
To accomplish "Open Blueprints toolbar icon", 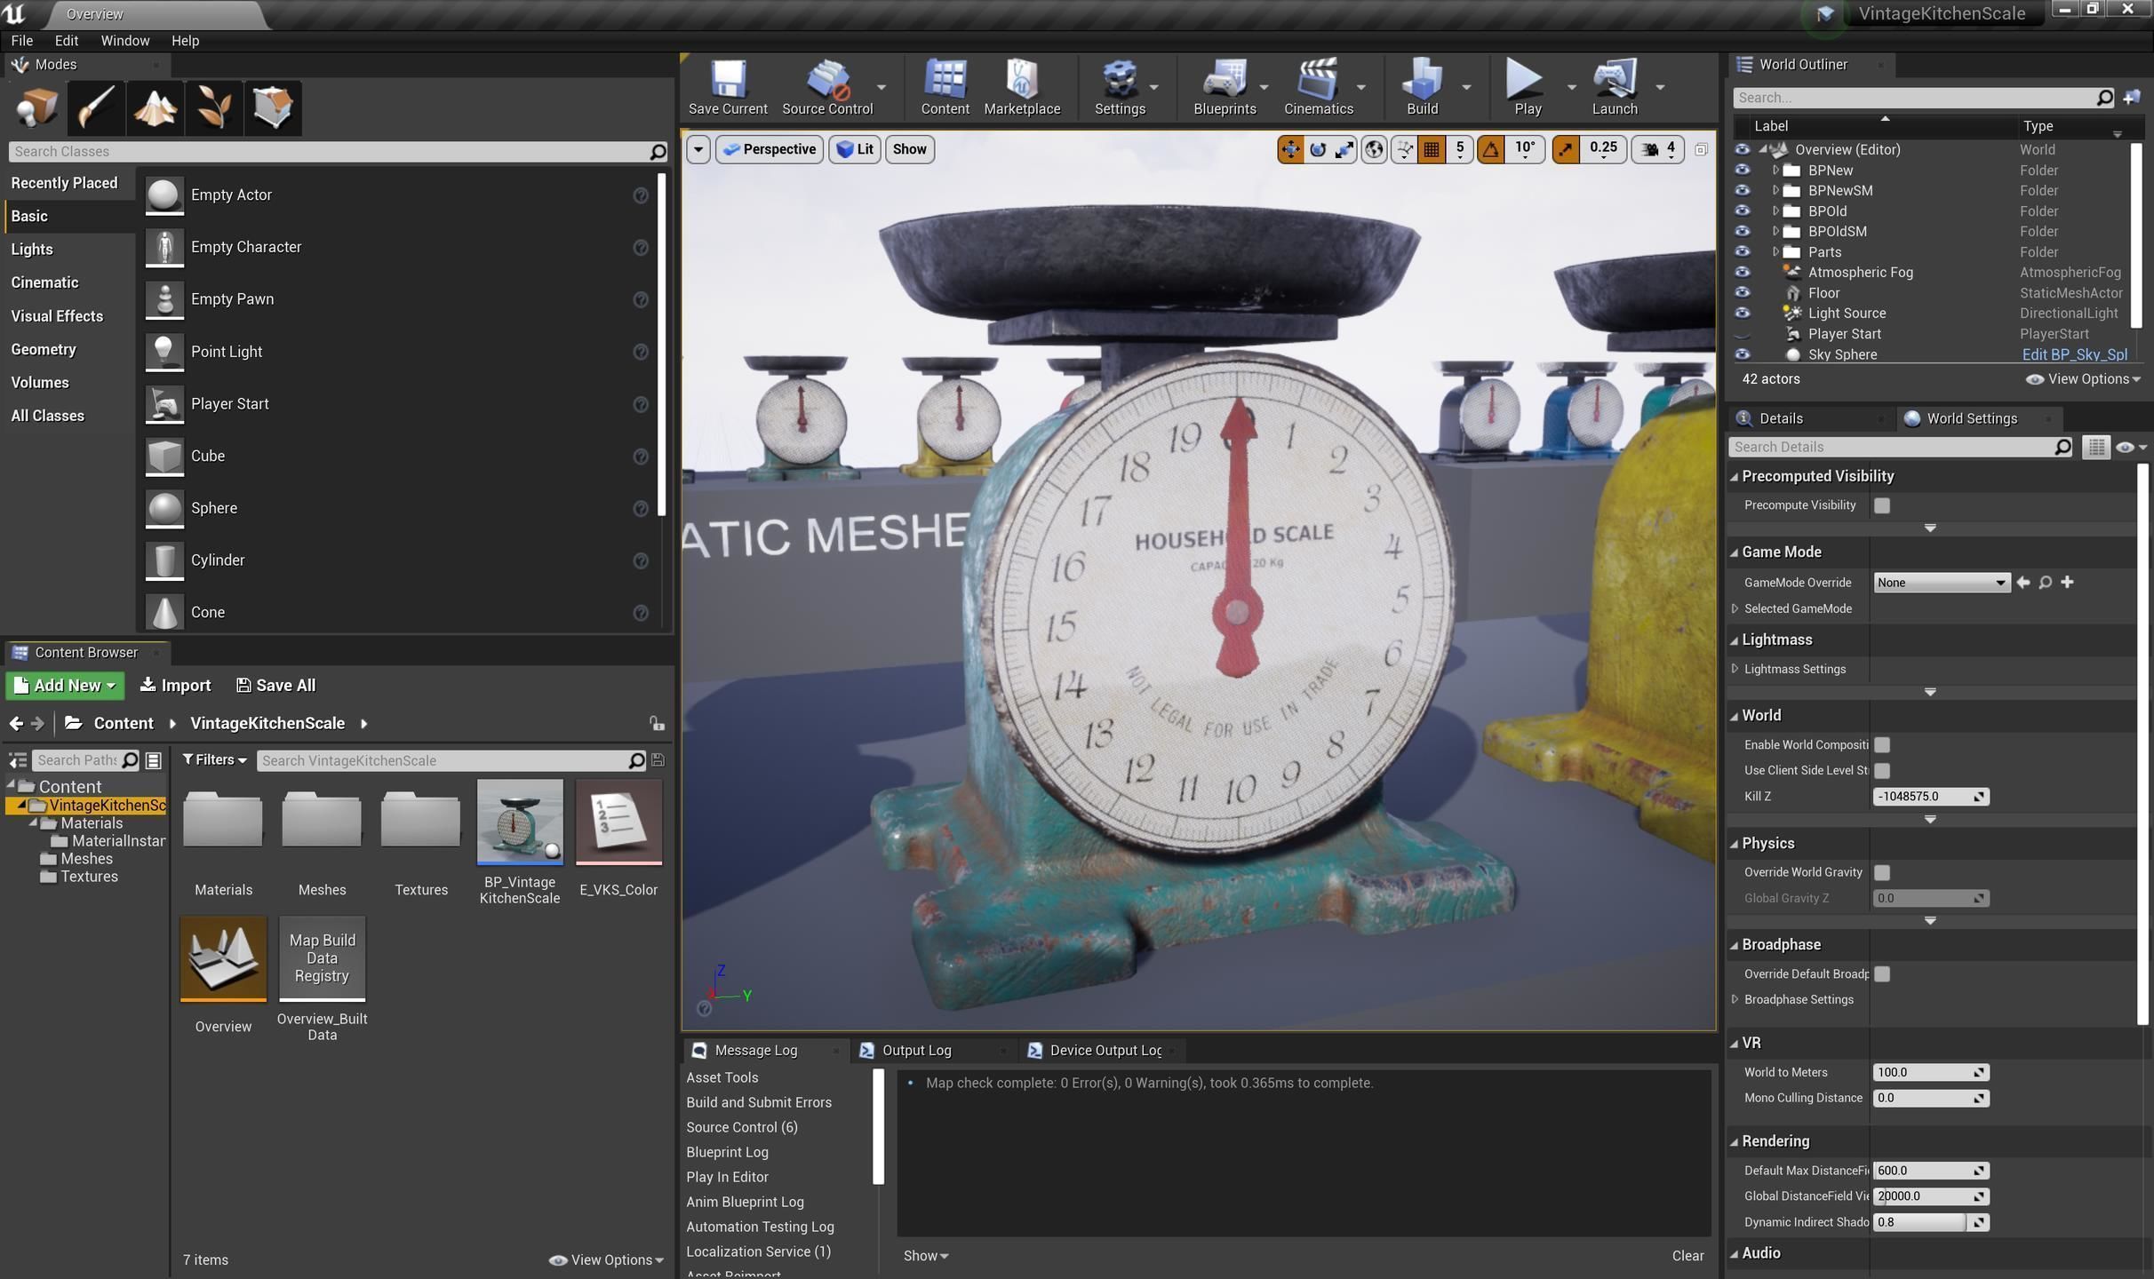I will (x=1225, y=87).
